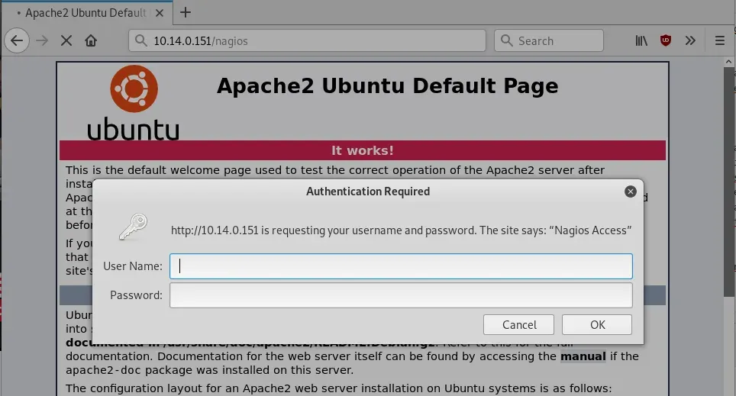Close the Authentication Required dialog
This screenshot has height=396, width=736.
click(630, 192)
